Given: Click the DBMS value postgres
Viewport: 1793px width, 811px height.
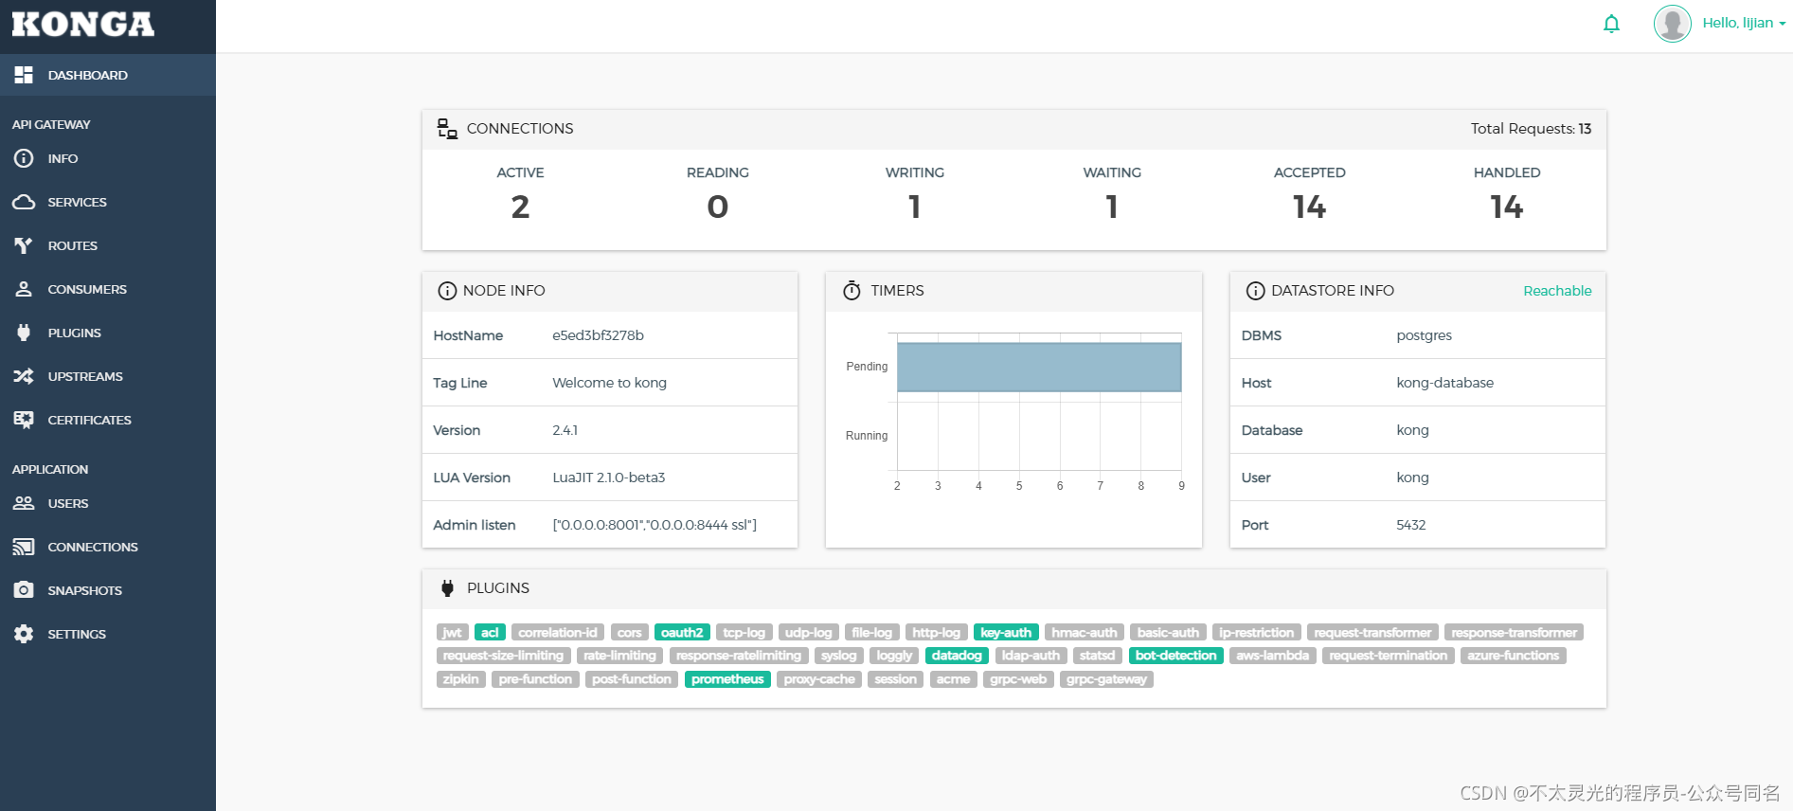Looking at the screenshot, I should pos(1424,335).
